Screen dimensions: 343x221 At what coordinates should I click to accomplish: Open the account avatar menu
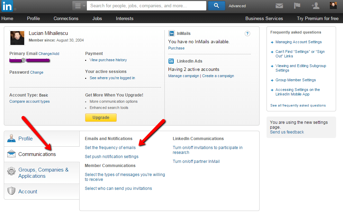tap(333, 6)
